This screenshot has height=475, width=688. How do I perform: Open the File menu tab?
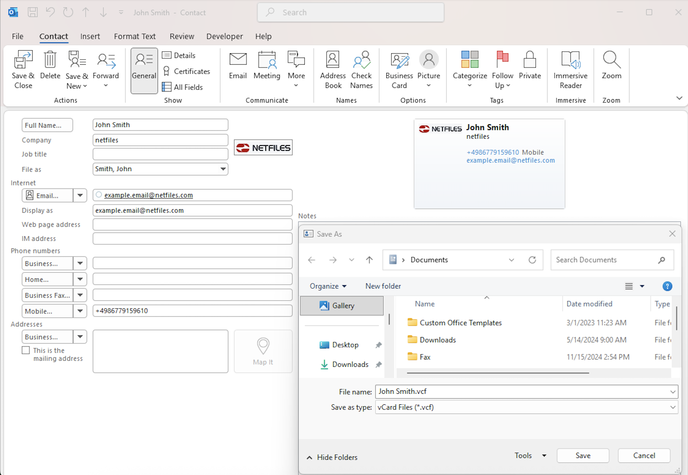point(17,36)
